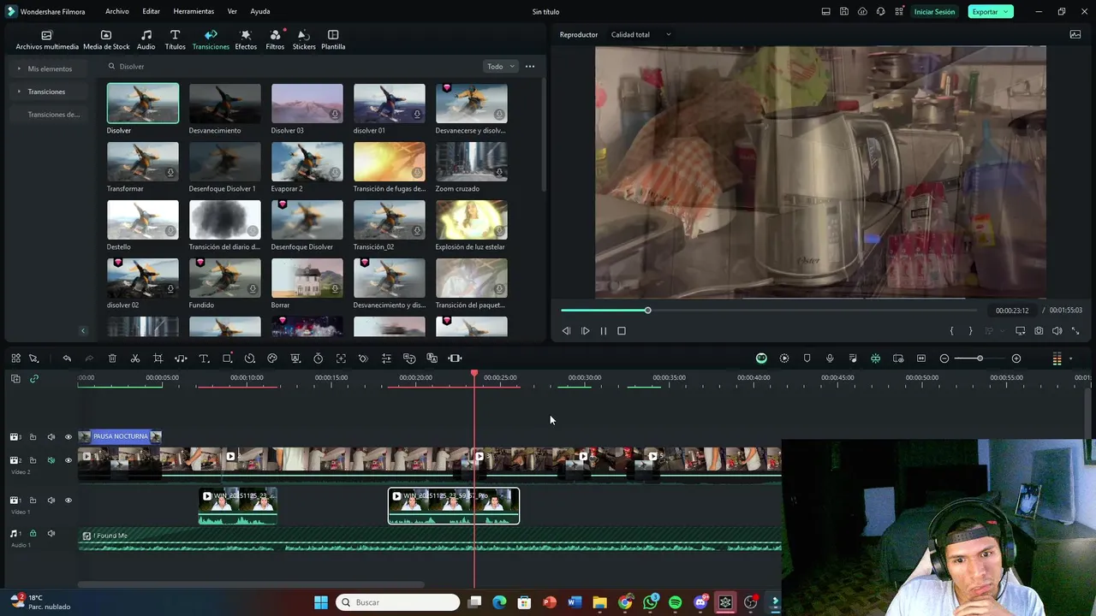Open Spotify from the taskbar
Image resolution: width=1096 pixels, height=616 pixels.
[x=675, y=602]
